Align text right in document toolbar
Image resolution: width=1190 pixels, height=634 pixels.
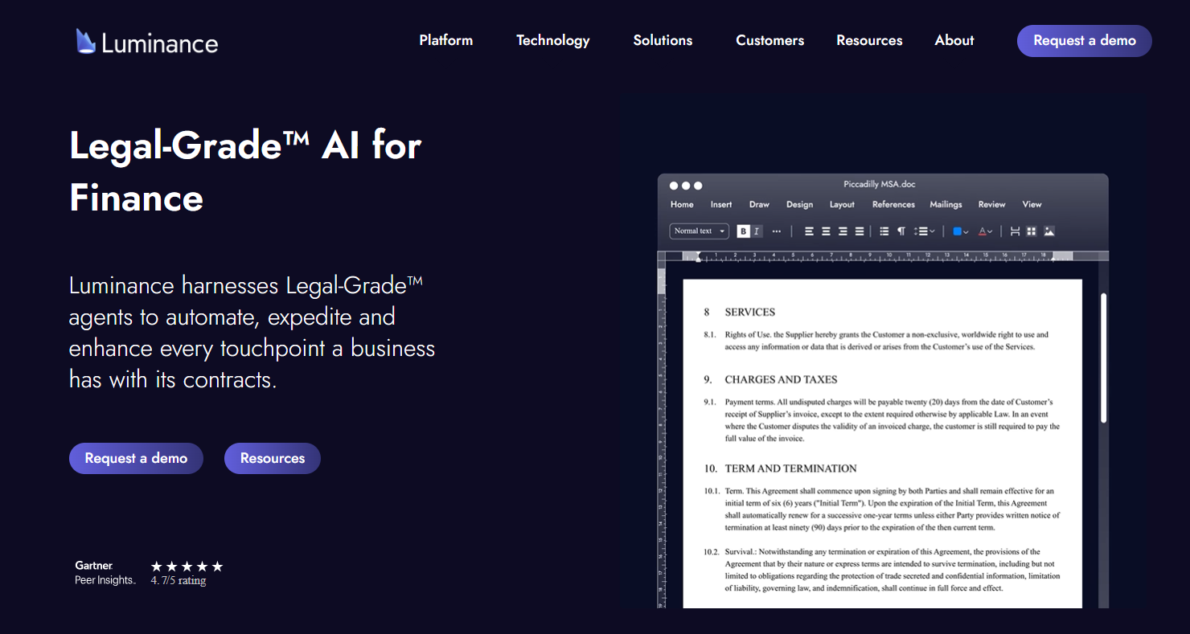point(843,231)
